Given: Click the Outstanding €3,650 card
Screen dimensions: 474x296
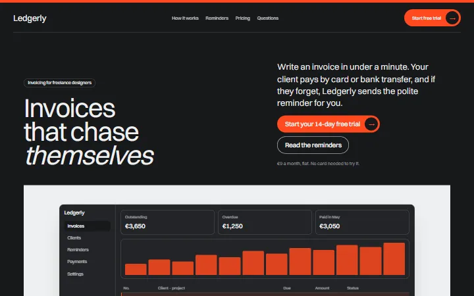Looking at the screenshot, I should coord(167,222).
